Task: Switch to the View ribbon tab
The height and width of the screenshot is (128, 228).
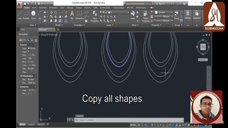Action: 62,8
